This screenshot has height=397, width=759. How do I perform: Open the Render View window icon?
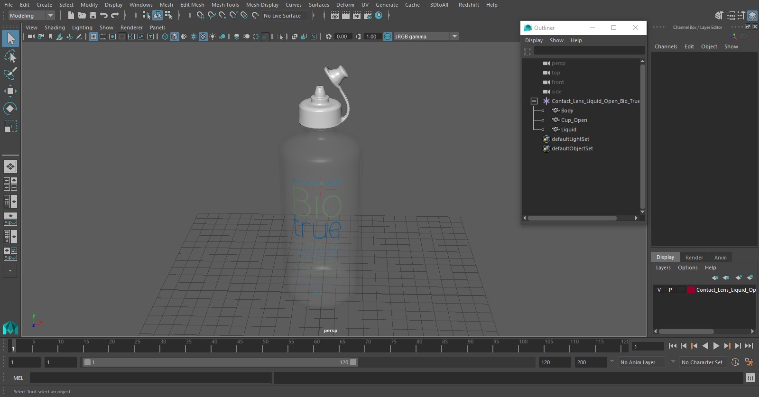(x=334, y=16)
